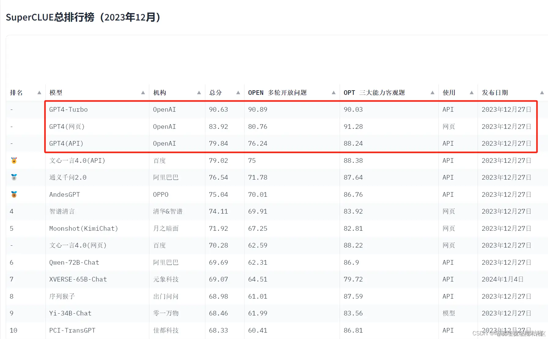Sort by the 排名 column arrow

(39, 93)
